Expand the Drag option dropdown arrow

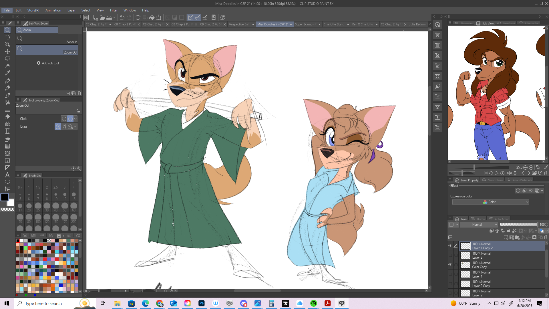tap(75, 126)
